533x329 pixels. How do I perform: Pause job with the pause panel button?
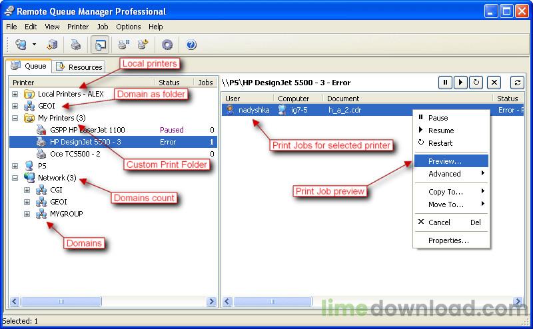pos(445,83)
